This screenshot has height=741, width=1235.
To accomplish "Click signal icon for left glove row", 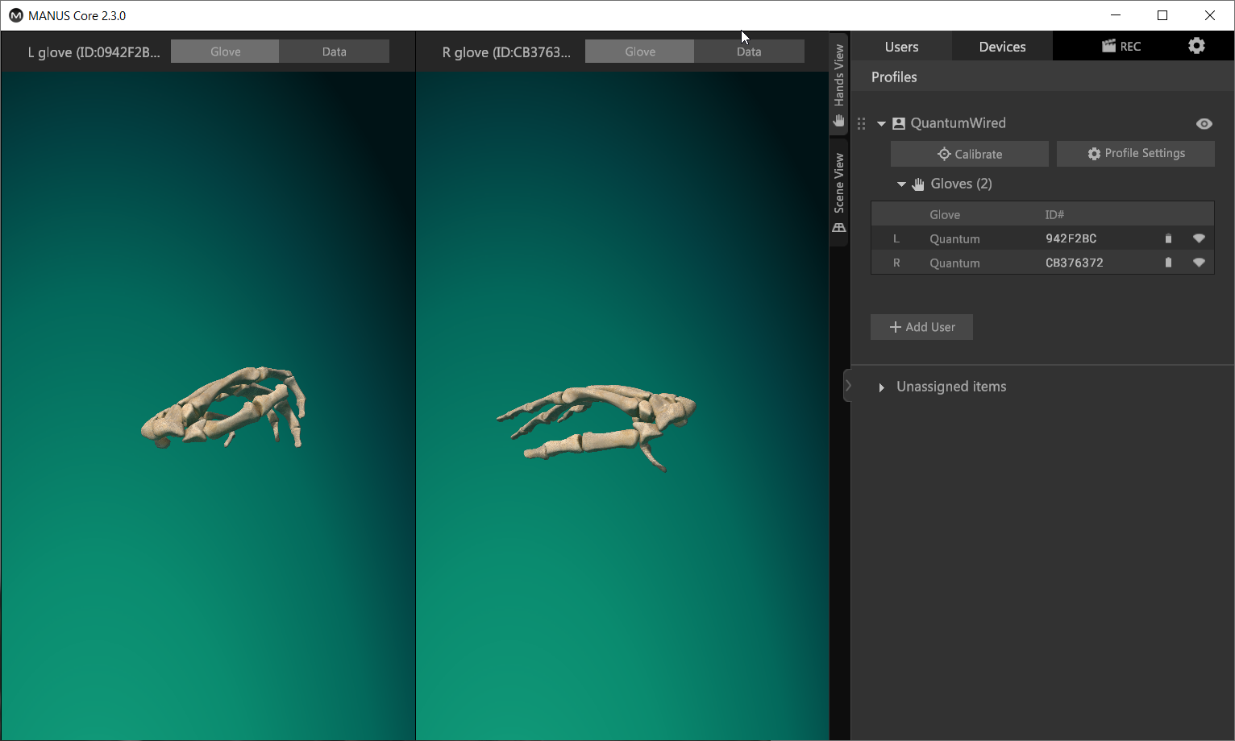I will pos(1199,238).
